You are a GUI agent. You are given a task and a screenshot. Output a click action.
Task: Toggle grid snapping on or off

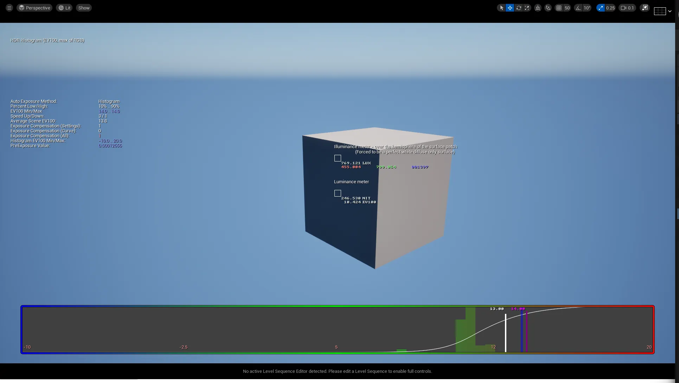(x=559, y=8)
